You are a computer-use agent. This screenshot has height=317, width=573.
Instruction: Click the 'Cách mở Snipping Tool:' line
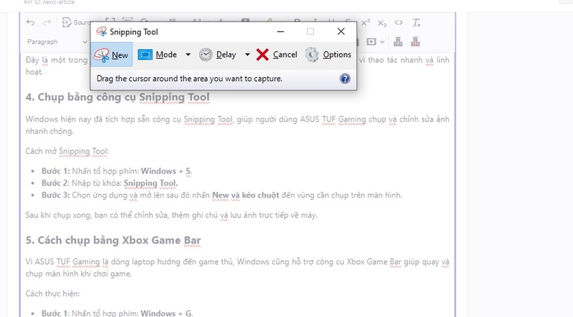click(67, 151)
